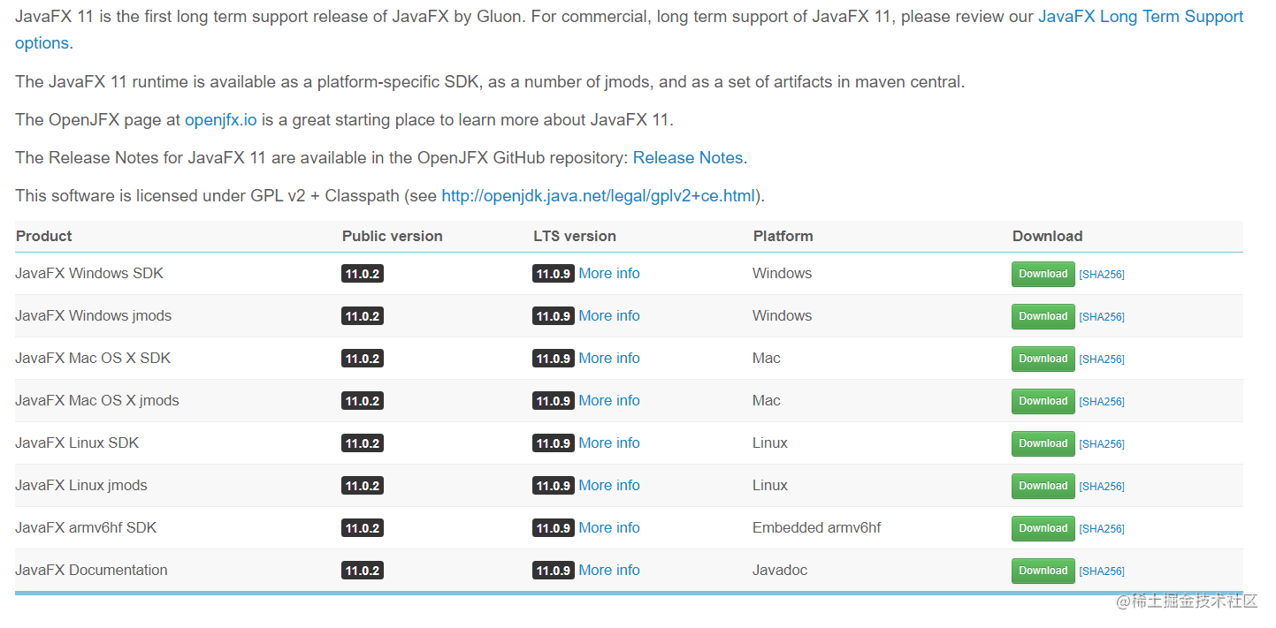Open JavaFX Long Term Support options link
1276x628 pixels.
(1141, 16)
